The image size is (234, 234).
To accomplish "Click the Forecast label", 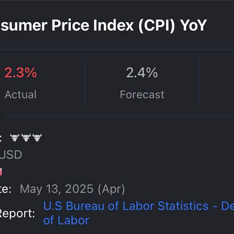I will 142,94.
